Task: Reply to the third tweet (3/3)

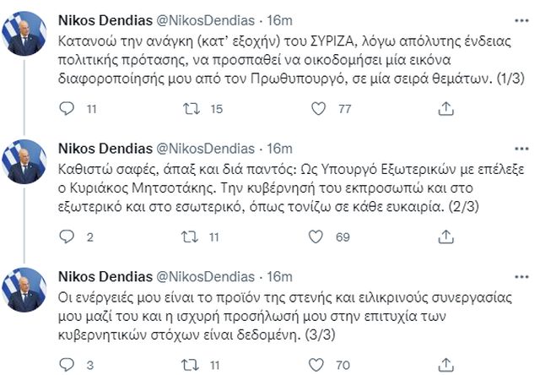Action: 70,365
